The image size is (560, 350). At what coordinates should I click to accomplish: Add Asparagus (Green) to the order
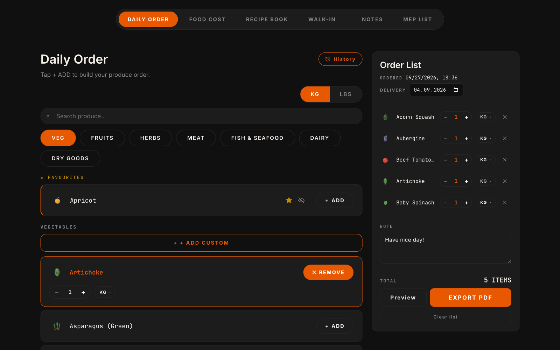tap(335, 326)
